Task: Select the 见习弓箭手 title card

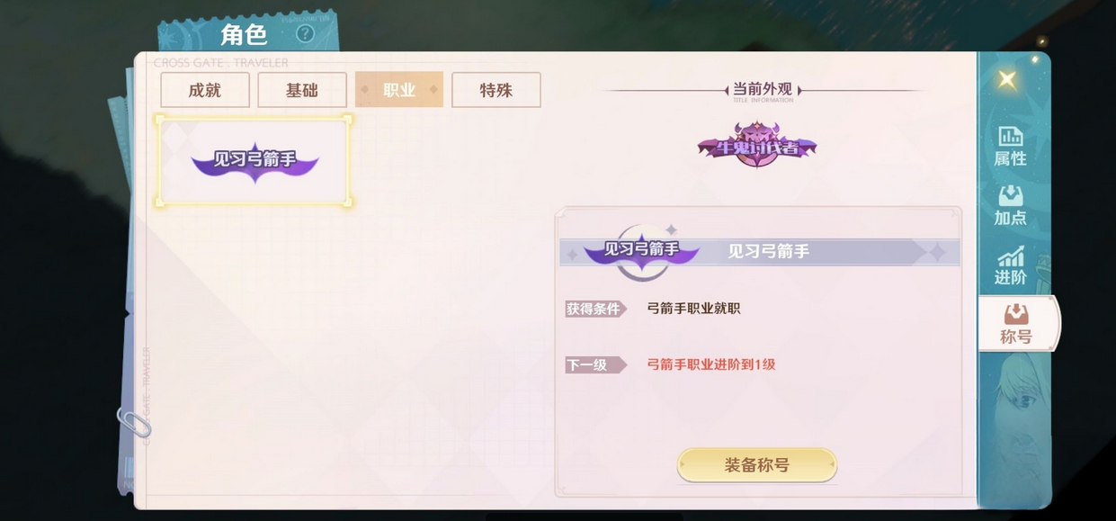Action: pyautogui.click(x=254, y=160)
